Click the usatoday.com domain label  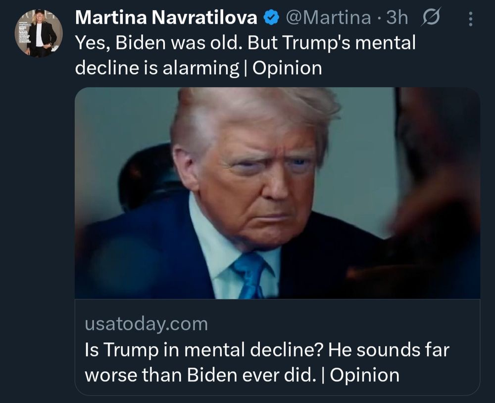tap(146, 324)
